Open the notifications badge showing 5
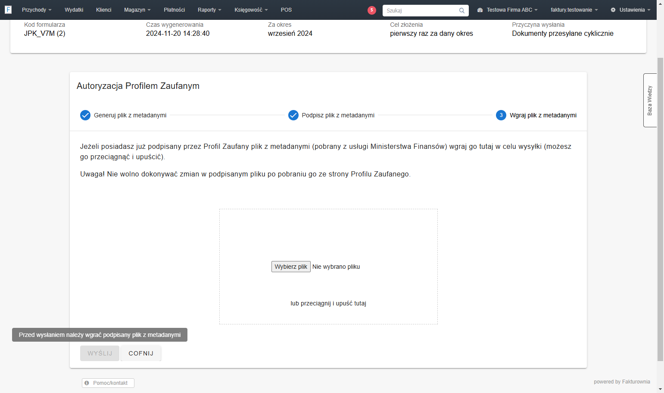 tap(372, 10)
